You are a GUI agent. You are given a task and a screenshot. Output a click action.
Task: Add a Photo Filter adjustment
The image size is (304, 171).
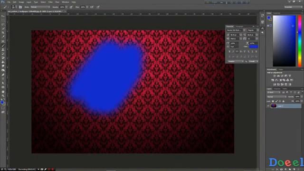pos(284,80)
